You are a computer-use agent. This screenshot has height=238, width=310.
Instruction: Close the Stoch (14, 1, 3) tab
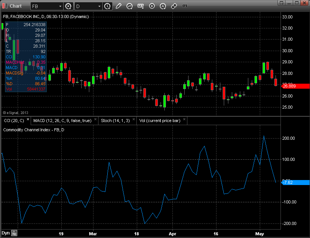pos(134,119)
